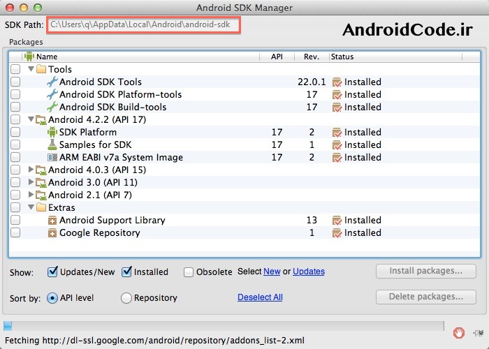Collapse the Tools folder
The width and height of the screenshot is (489, 349).
coord(31,70)
